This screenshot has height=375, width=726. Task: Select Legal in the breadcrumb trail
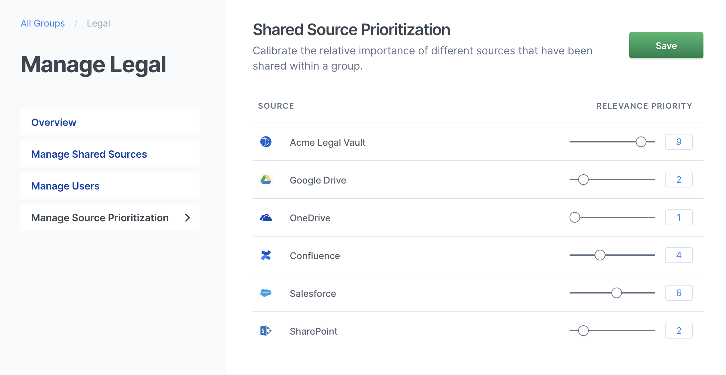[98, 23]
